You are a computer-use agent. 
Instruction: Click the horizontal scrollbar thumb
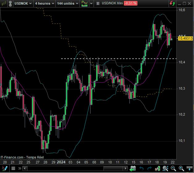[x=113, y=168]
